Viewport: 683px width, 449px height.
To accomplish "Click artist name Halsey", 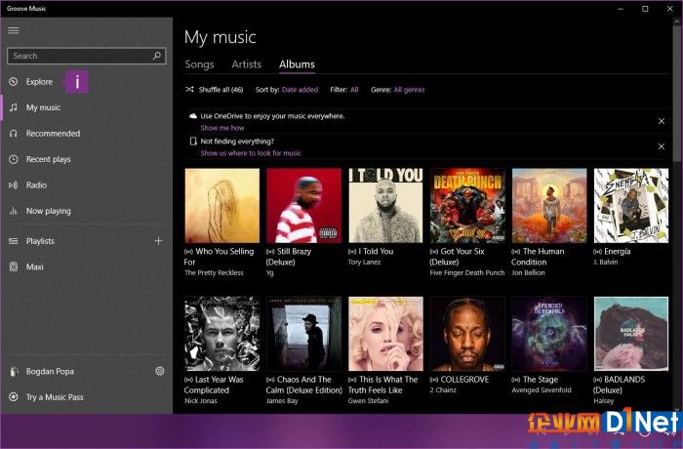I will (603, 400).
